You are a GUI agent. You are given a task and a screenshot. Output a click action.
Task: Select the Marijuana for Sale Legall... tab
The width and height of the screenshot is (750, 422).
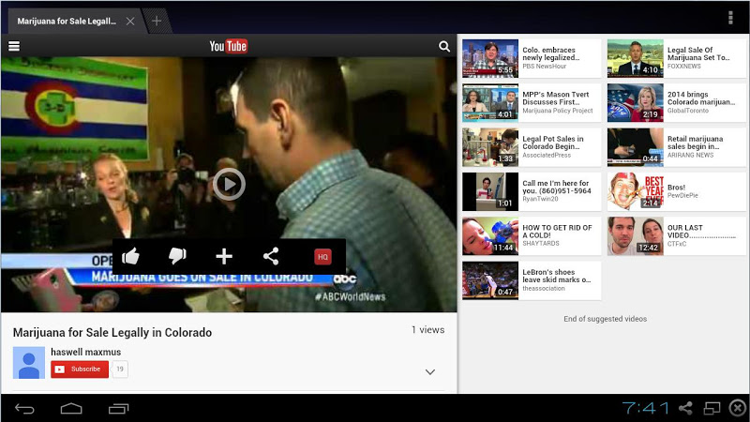click(x=67, y=21)
